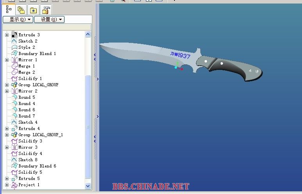Screen dimensions: 302x194
Task: Click the Merge 1 icon
Action: [x=14, y=66]
